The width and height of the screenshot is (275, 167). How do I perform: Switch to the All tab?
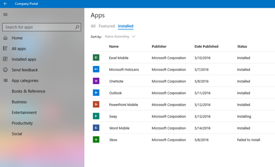[x=93, y=26]
